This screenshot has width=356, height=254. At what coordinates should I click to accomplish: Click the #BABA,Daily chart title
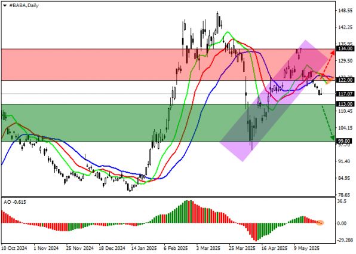(24, 6)
